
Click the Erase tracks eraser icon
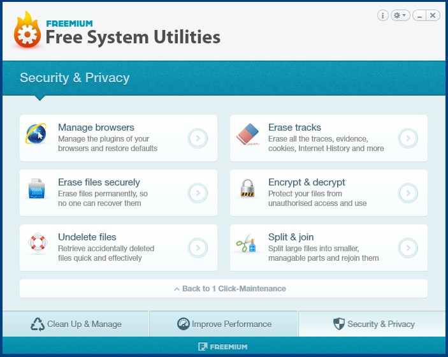tap(248, 134)
